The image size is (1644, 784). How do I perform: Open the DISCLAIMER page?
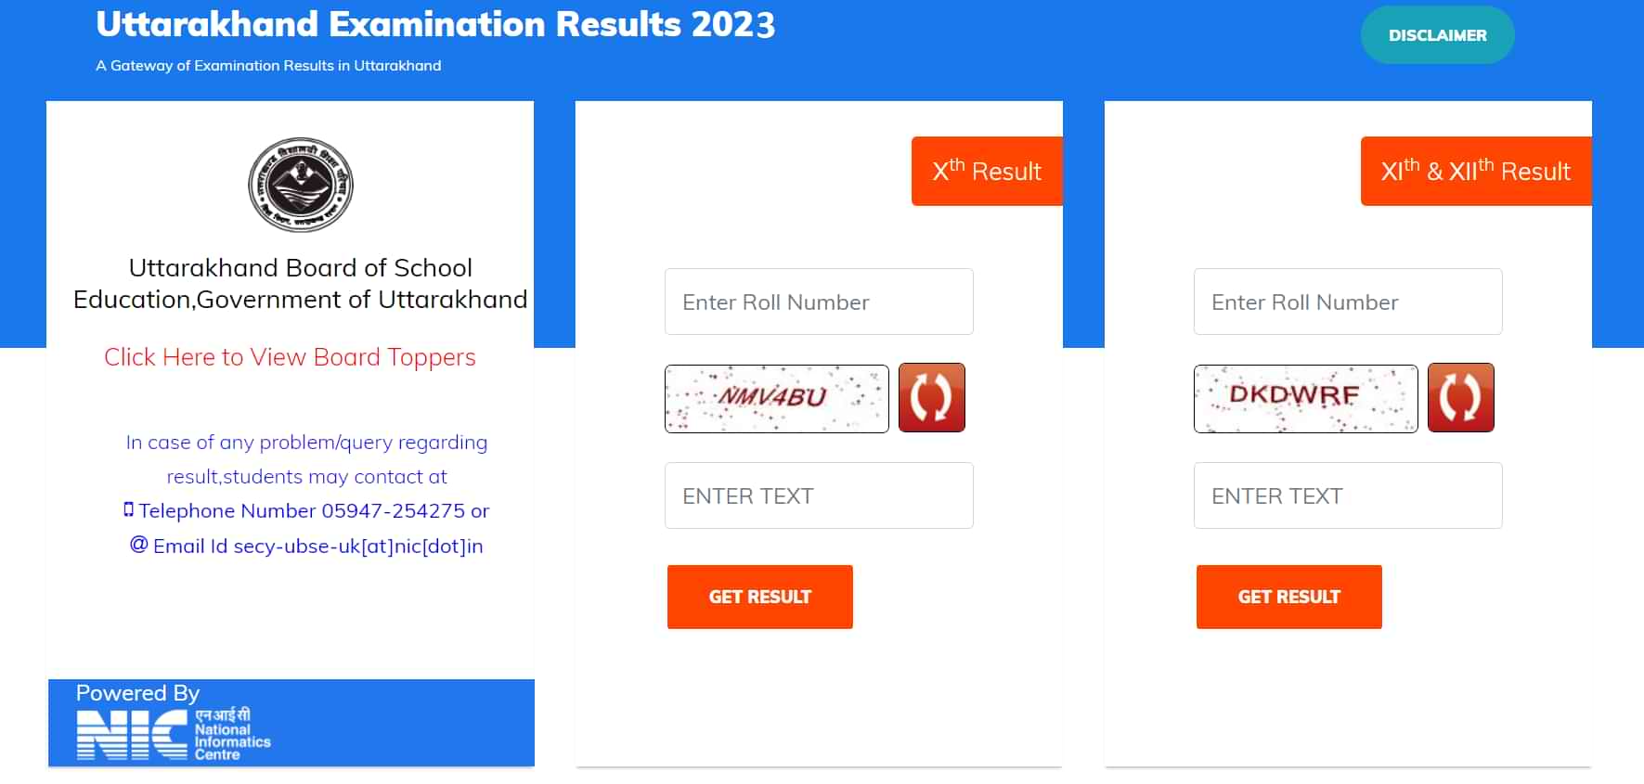1437,34
